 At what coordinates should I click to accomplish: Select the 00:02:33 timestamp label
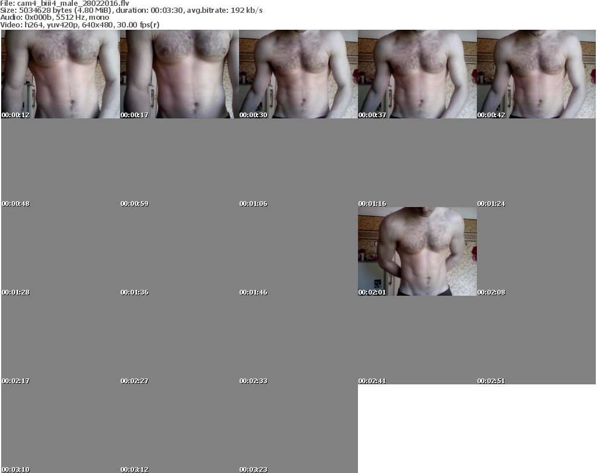253,381
